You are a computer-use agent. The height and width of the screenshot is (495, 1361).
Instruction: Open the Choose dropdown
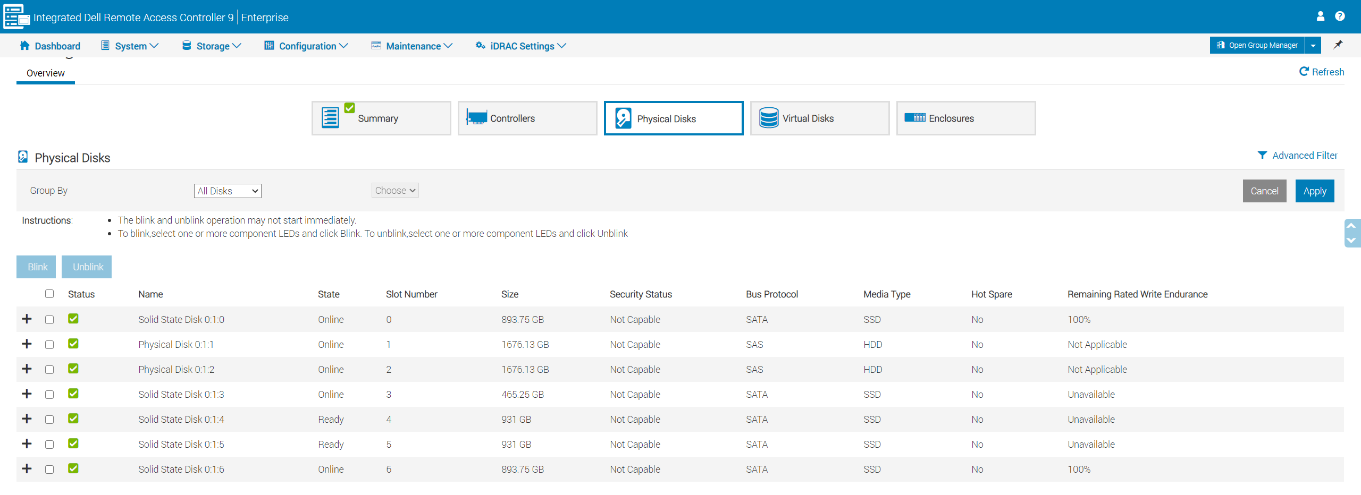(395, 190)
